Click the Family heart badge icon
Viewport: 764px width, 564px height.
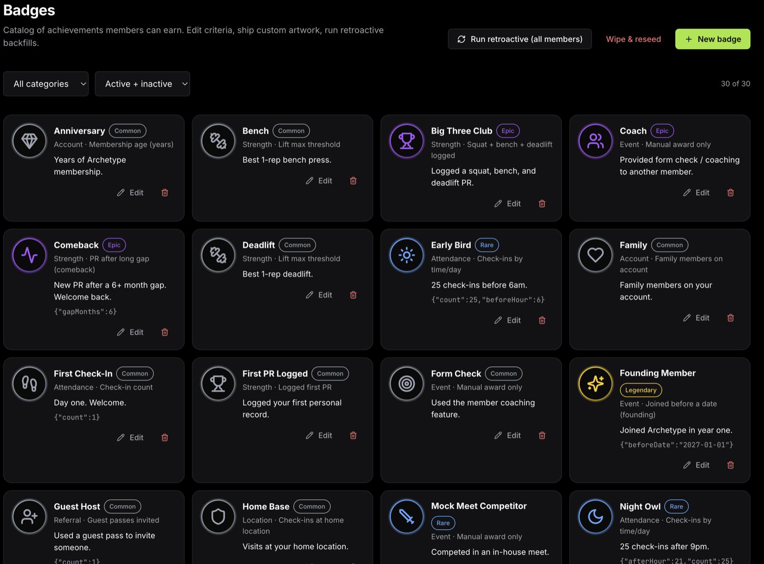[595, 255]
